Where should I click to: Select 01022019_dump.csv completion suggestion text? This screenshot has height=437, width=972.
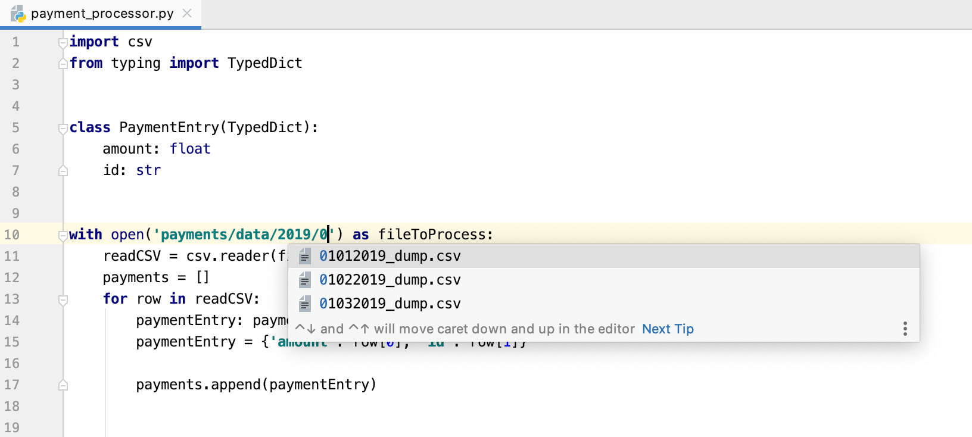click(x=390, y=280)
